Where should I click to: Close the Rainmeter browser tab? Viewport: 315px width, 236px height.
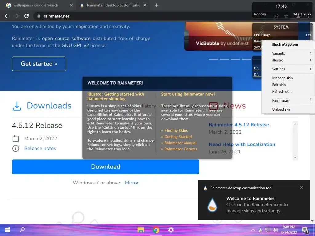click(145, 6)
